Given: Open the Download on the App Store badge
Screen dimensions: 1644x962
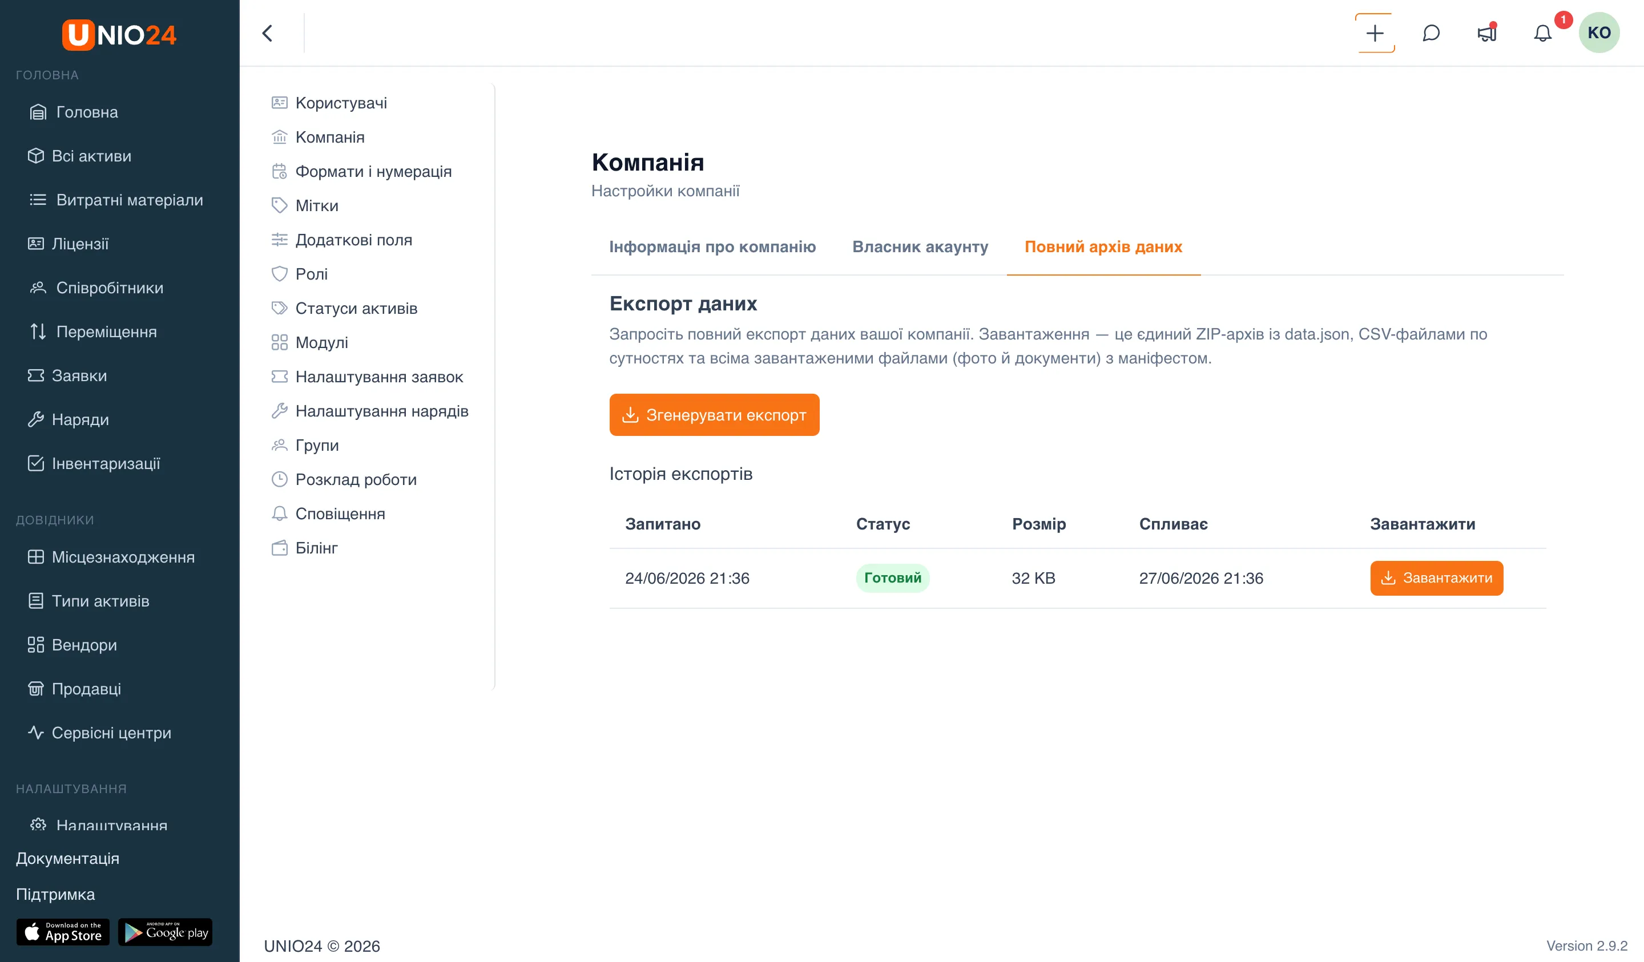Looking at the screenshot, I should coord(63,932).
